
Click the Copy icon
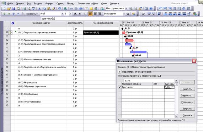point(44,9)
